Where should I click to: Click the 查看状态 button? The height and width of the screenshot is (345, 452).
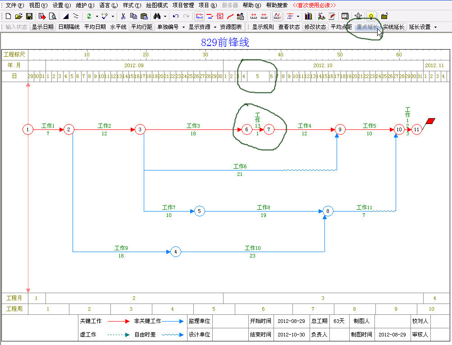pos(289,27)
